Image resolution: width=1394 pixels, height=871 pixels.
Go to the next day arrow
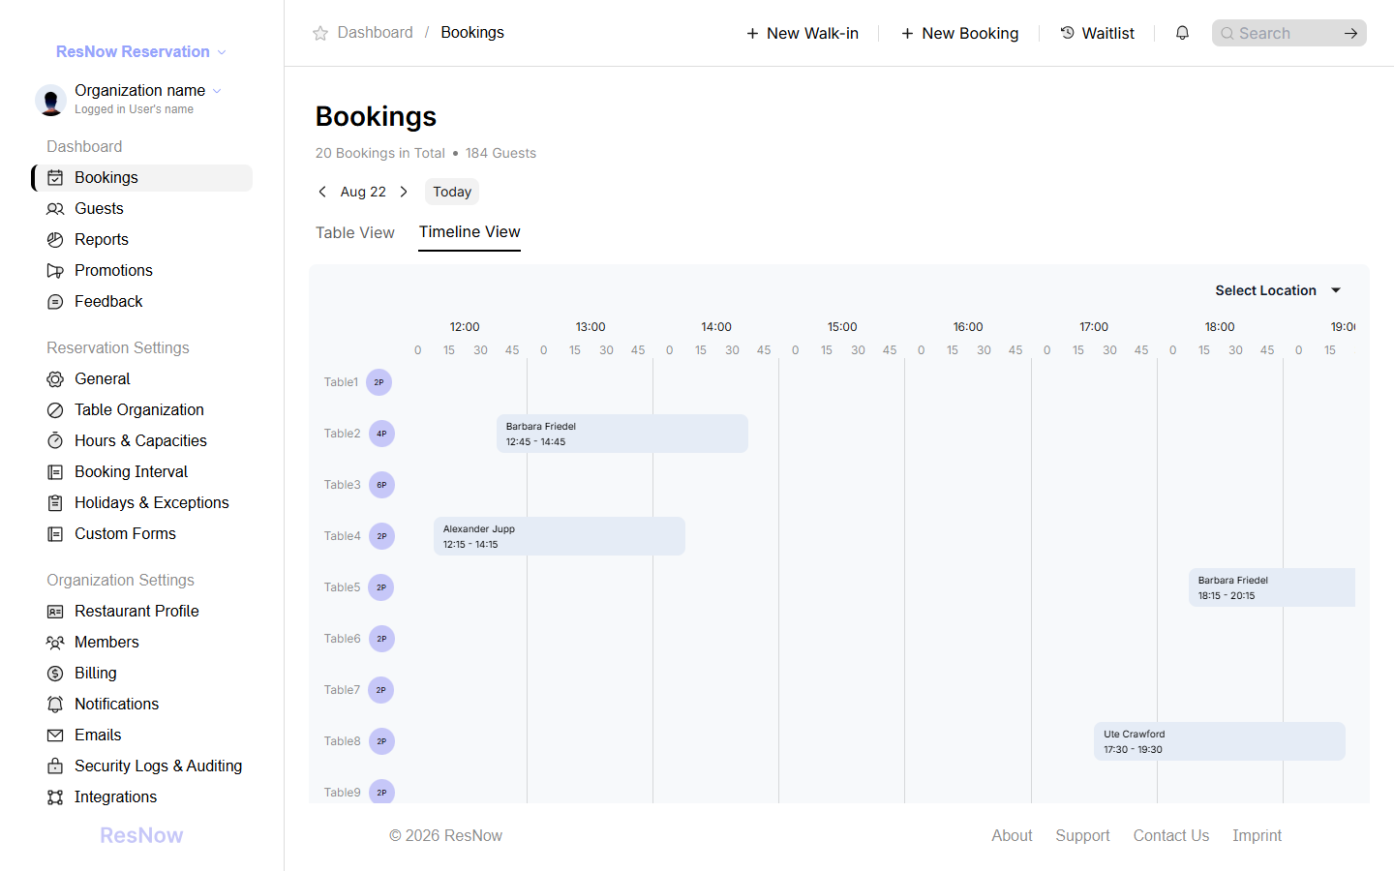(x=404, y=192)
